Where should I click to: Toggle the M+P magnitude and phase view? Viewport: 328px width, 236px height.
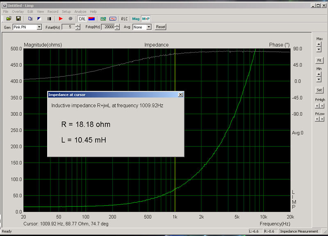point(146,18)
